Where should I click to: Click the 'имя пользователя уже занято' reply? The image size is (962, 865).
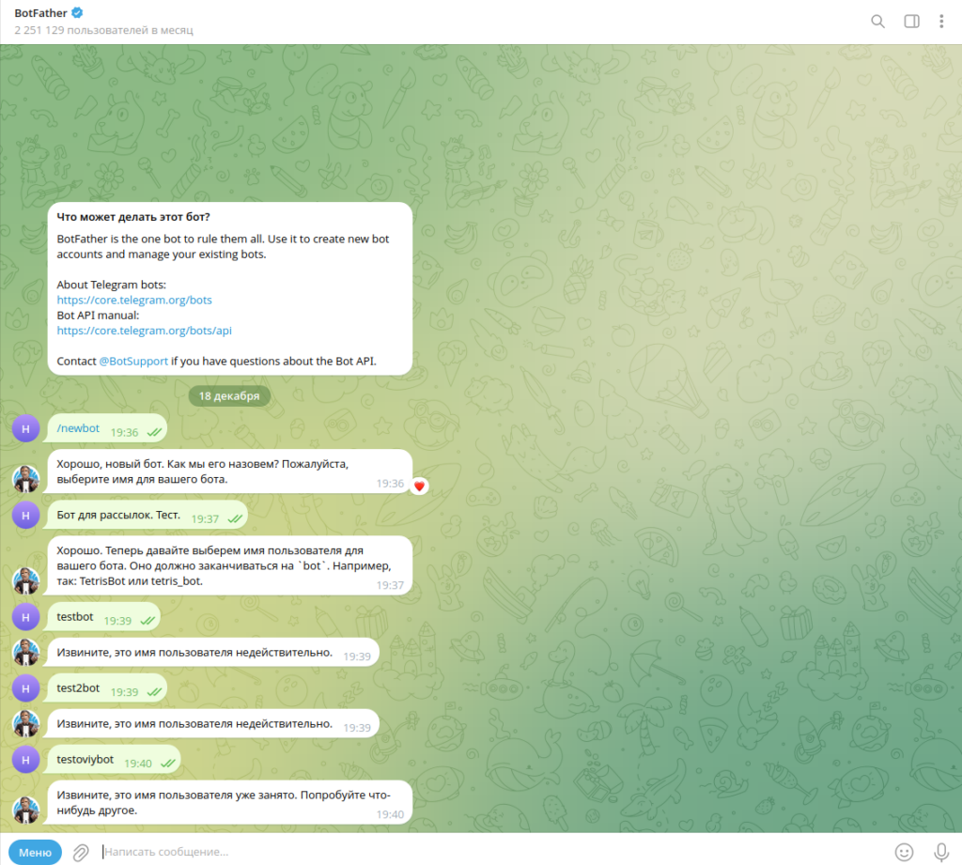coord(229,802)
